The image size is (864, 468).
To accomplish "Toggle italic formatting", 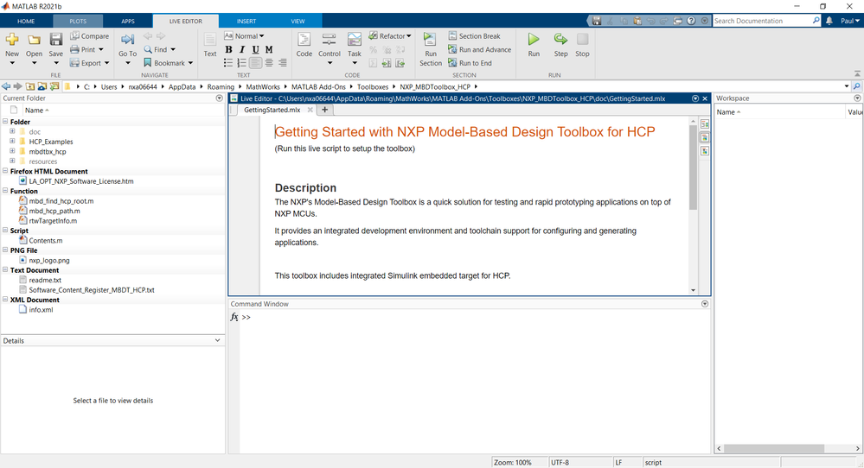I will (x=242, y=49).
